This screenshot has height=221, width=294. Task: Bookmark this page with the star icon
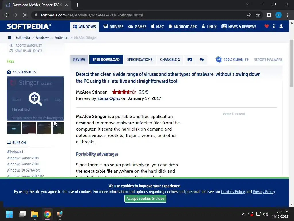[x=258, y=15]
